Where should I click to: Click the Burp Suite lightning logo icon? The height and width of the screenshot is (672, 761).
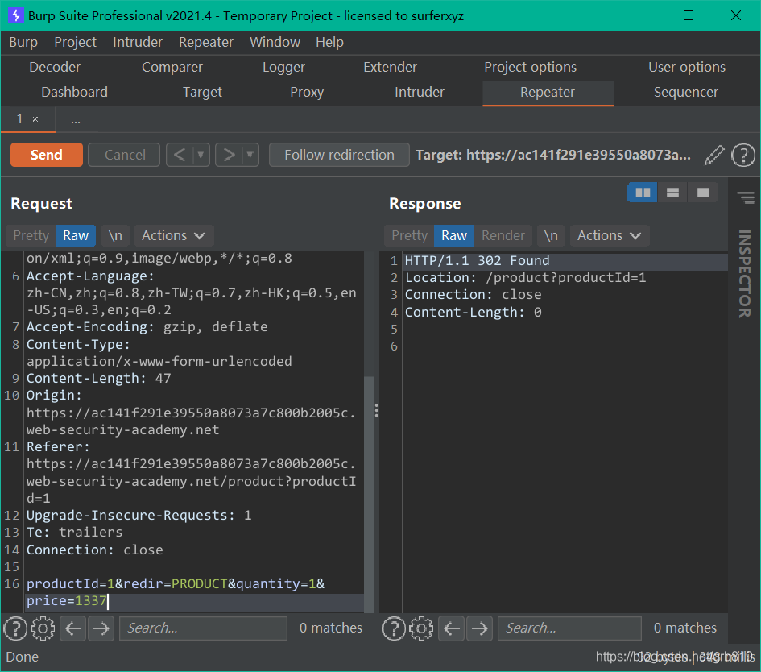pyautogui.click(x=15, y=15)
